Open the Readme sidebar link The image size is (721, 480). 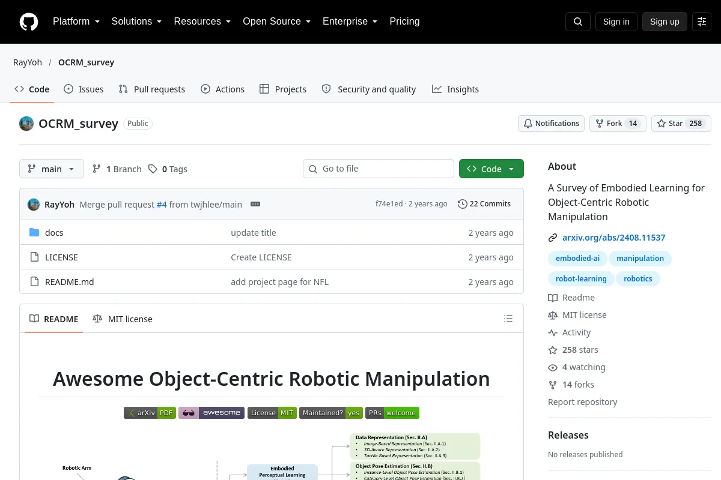[x=571, y=298]
